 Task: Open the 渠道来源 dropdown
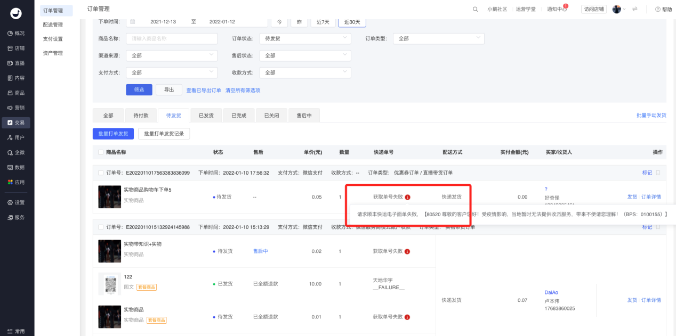point(172,55)
